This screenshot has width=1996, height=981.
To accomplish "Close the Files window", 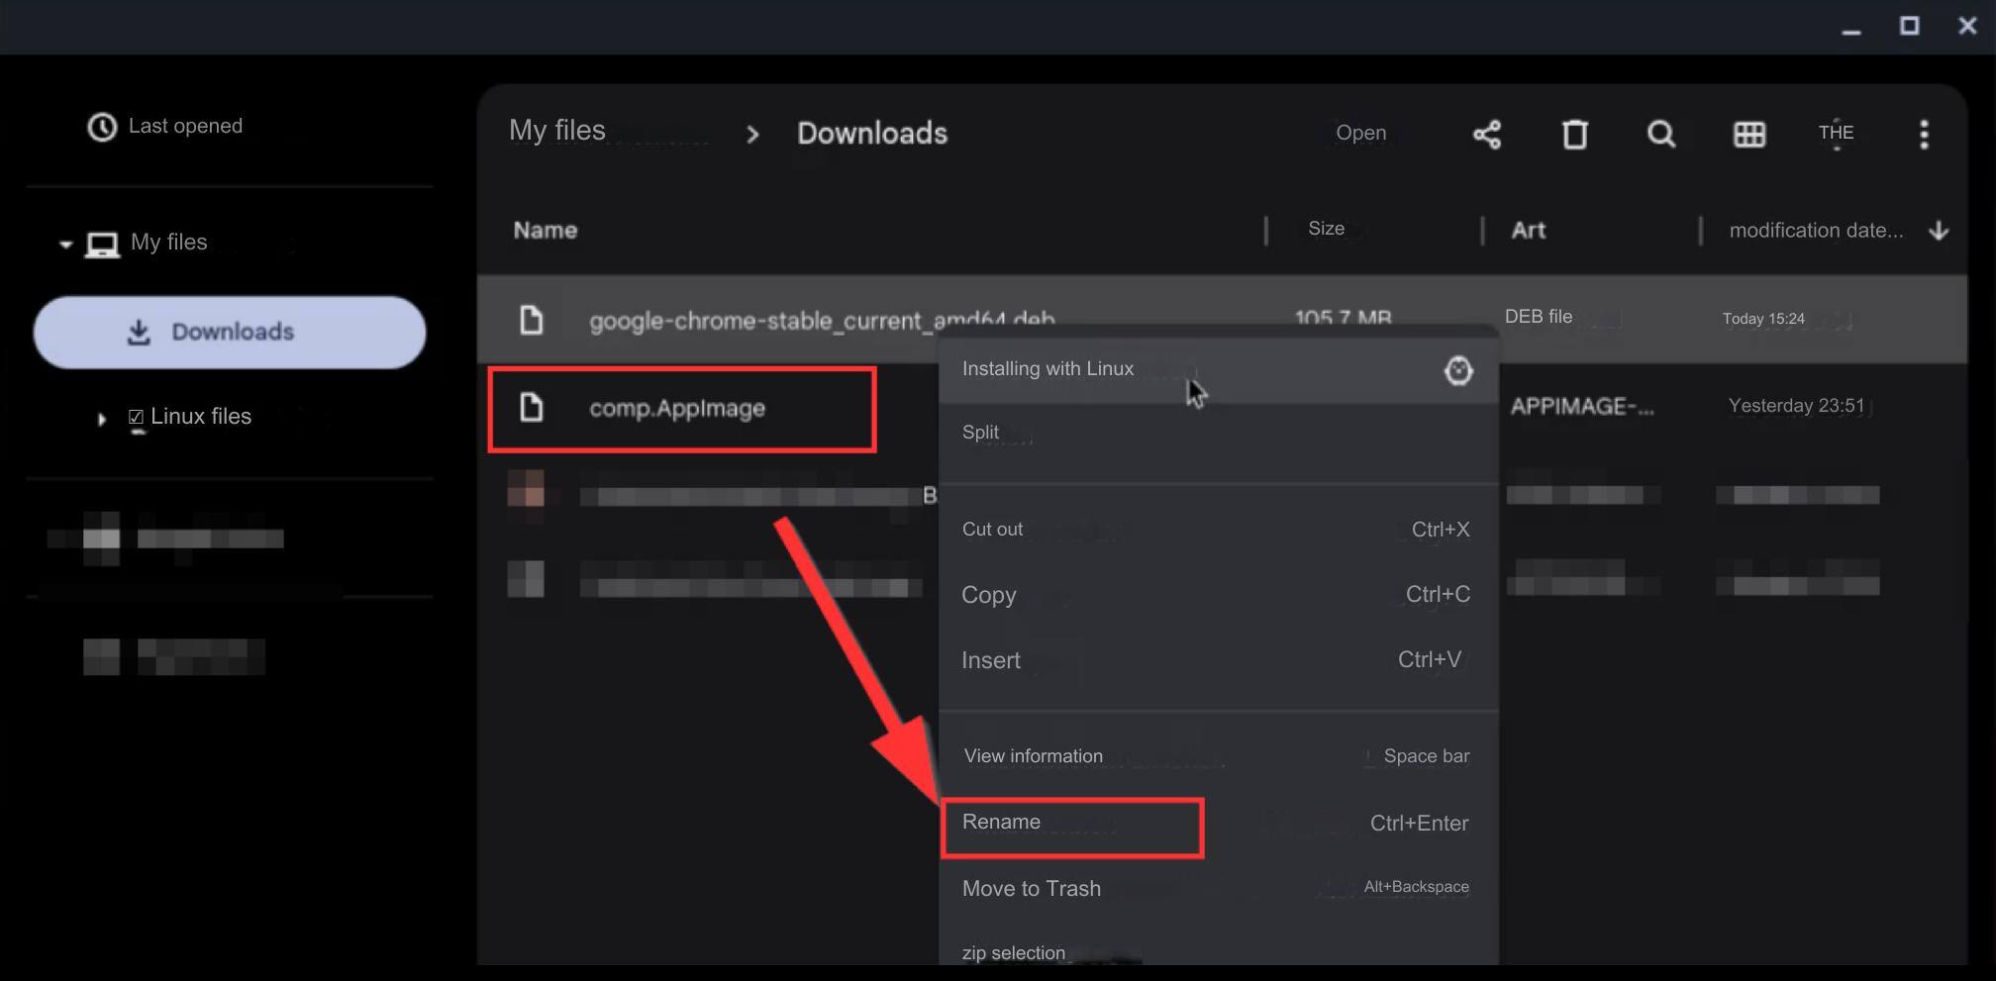I will click(x=1967, y=26).
